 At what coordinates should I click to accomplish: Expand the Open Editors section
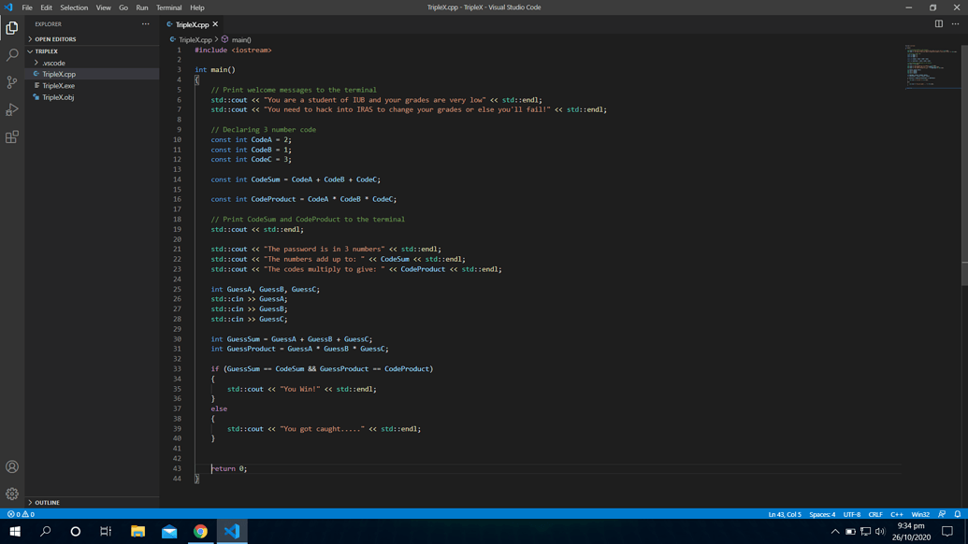[x=54, y=39]
